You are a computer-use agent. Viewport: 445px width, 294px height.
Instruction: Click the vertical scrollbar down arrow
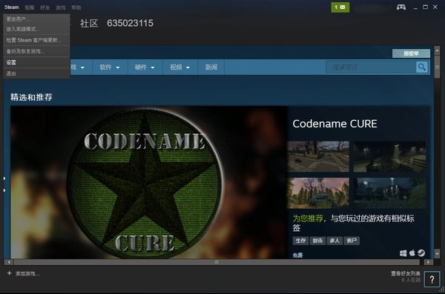point(437,253)
